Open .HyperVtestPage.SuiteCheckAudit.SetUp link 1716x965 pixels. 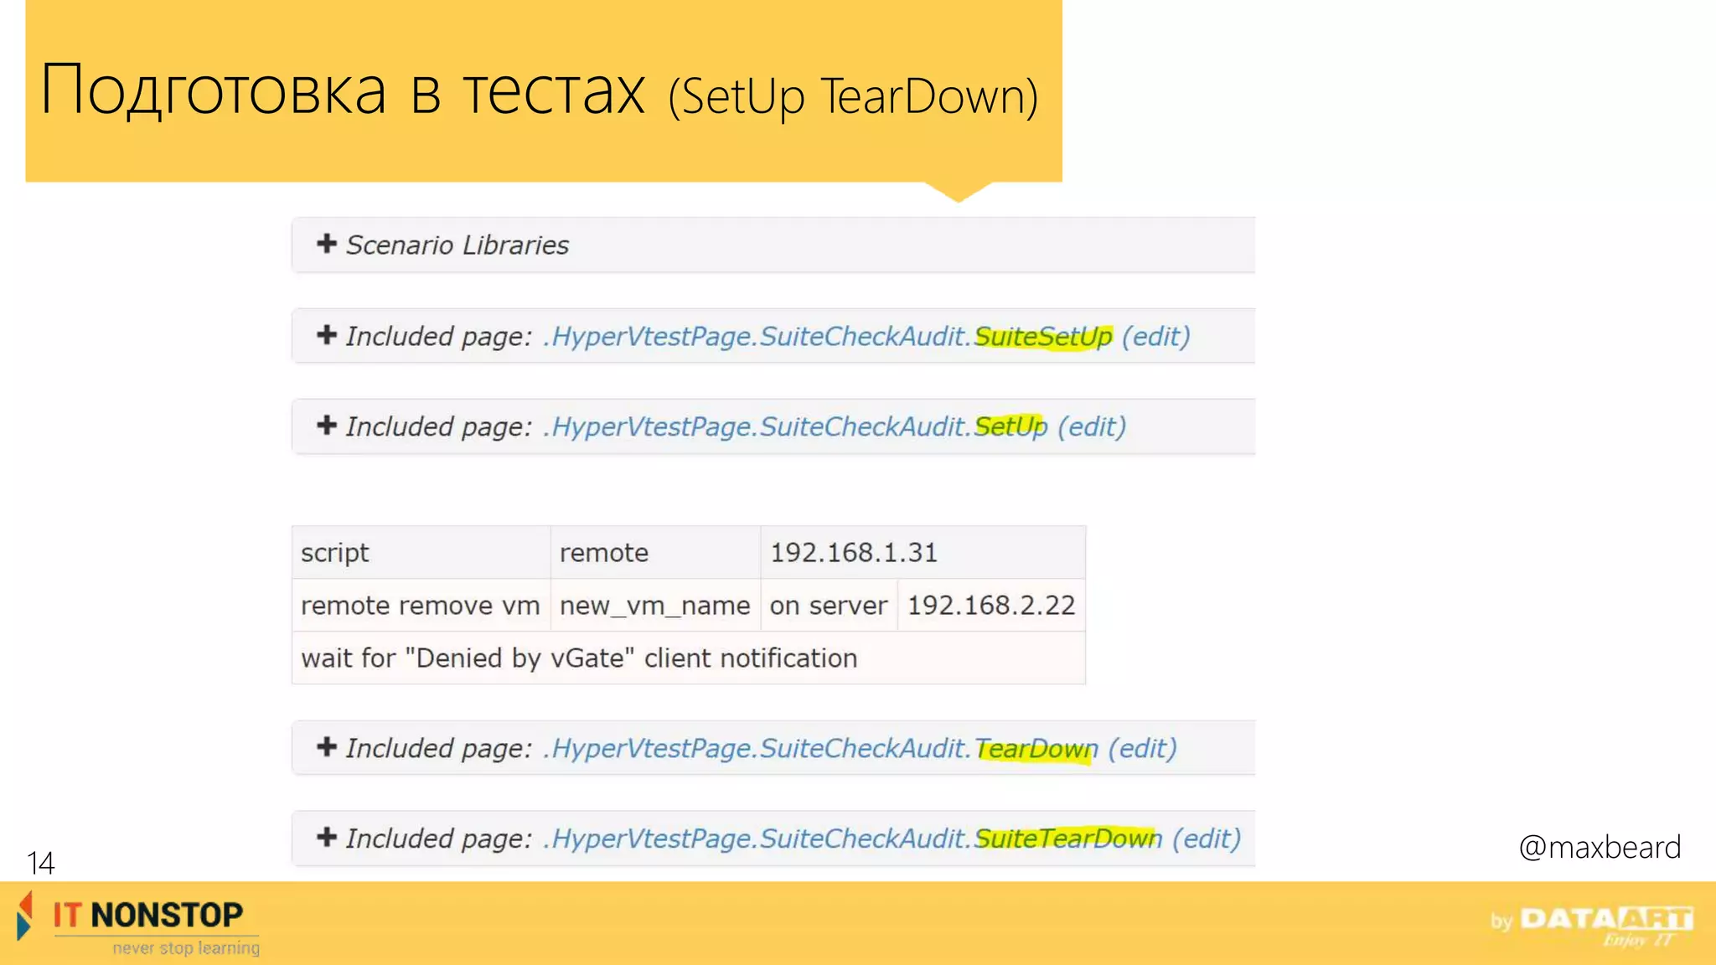794,426
